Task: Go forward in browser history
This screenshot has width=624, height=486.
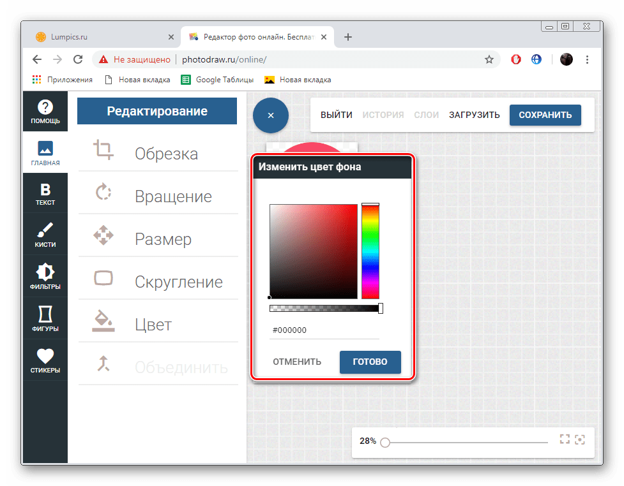Action: [x=57, y=59]
